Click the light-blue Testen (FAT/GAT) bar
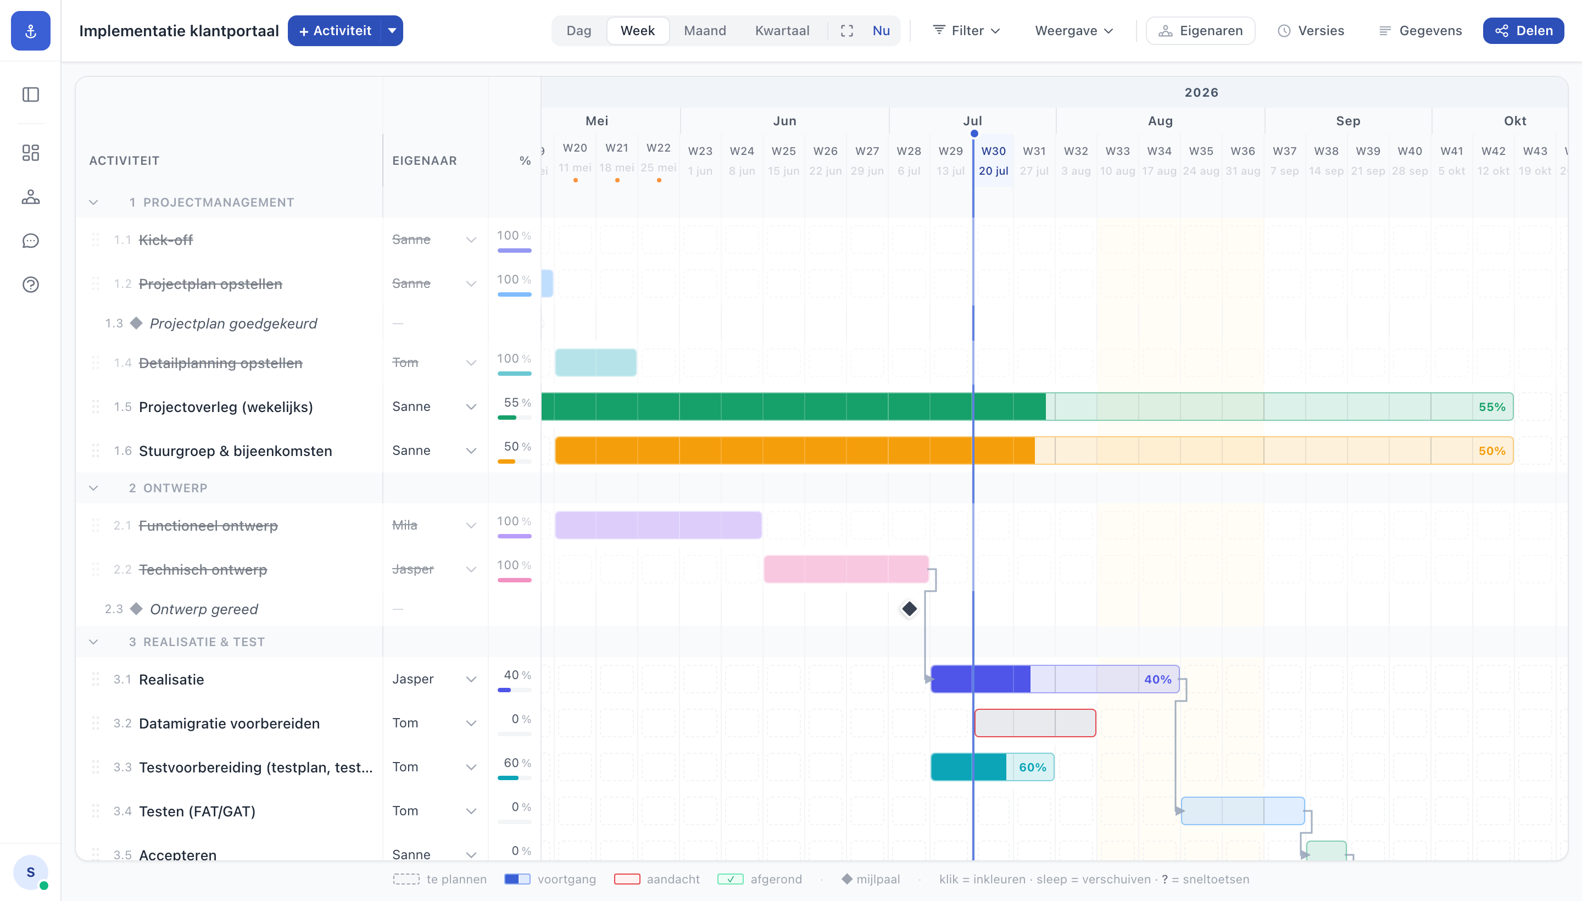Screen dimensions: 1582x901 pos(1243,811)
